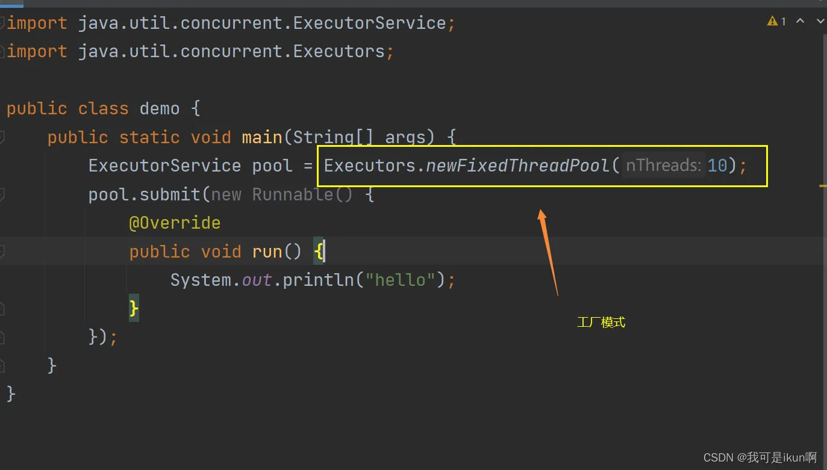Go to next highlighted problem with down chevron
Image resolution: width=827 pixels, height=470 pixels.
coord(820,21)
